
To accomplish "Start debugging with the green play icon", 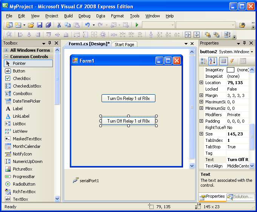I will [x=137, y=25].
